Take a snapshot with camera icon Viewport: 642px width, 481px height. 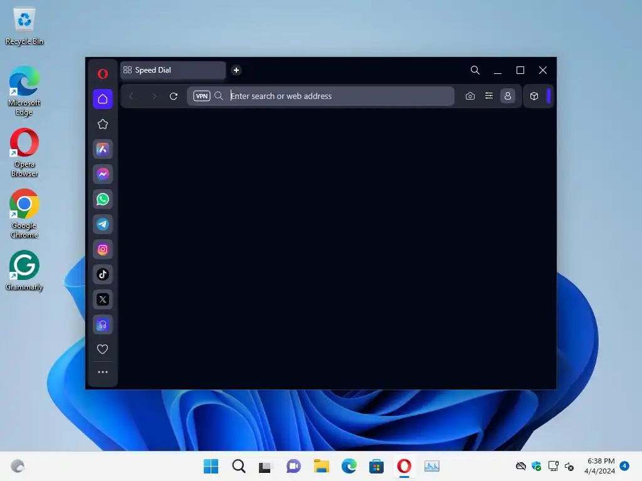coord(470,96)
